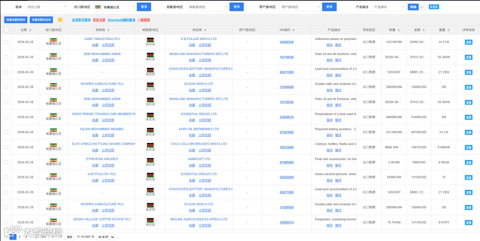Sort the table by 日期 column arrows
This screenshot has height=241, width=480.
point(30,30)
